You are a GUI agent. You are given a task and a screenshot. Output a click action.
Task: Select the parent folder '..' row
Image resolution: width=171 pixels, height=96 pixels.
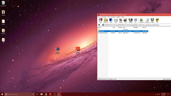point(123,30)
